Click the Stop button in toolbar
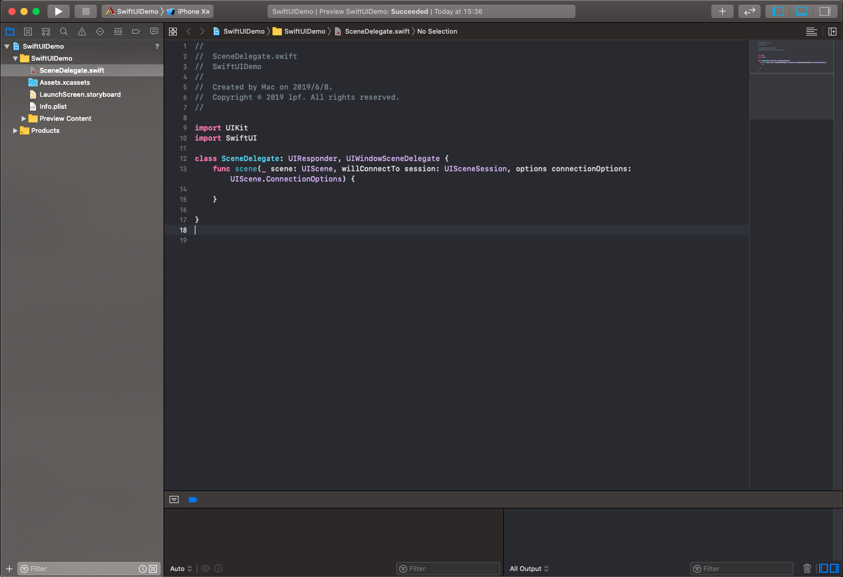The width and height of the screenshot is (843, 577). 85,11
